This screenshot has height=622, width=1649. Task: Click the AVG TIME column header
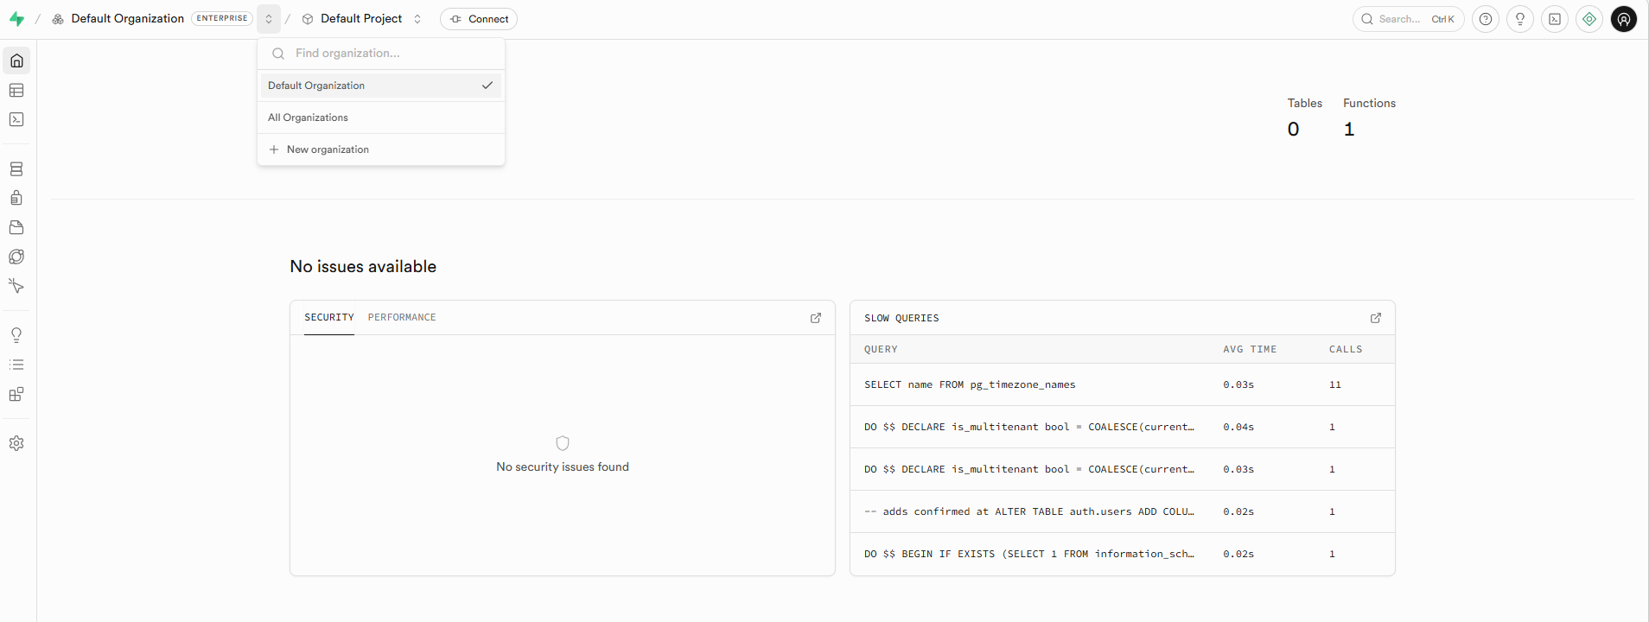pyautogui.click(x=1250, y=350)
